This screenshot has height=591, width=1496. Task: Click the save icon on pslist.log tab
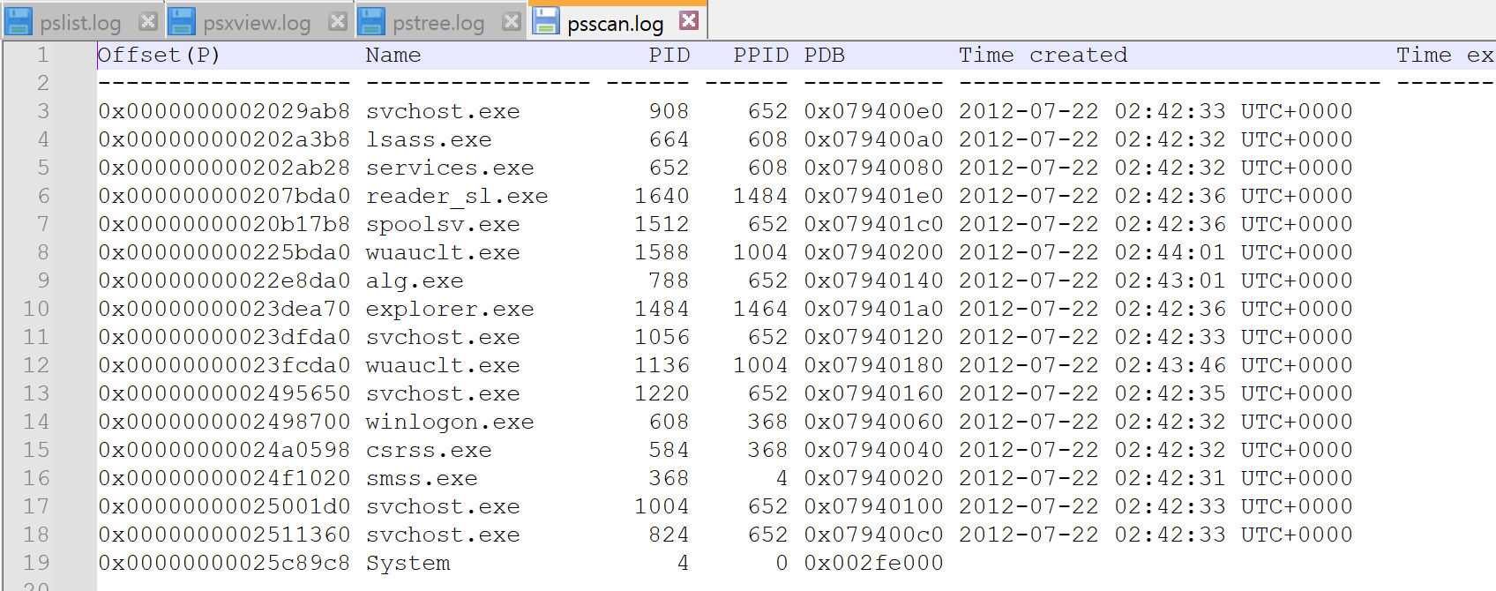point(19,21)
